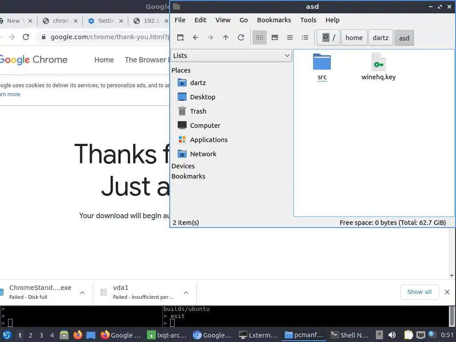Click the root filesystem path button

click(x=328, y=37)
